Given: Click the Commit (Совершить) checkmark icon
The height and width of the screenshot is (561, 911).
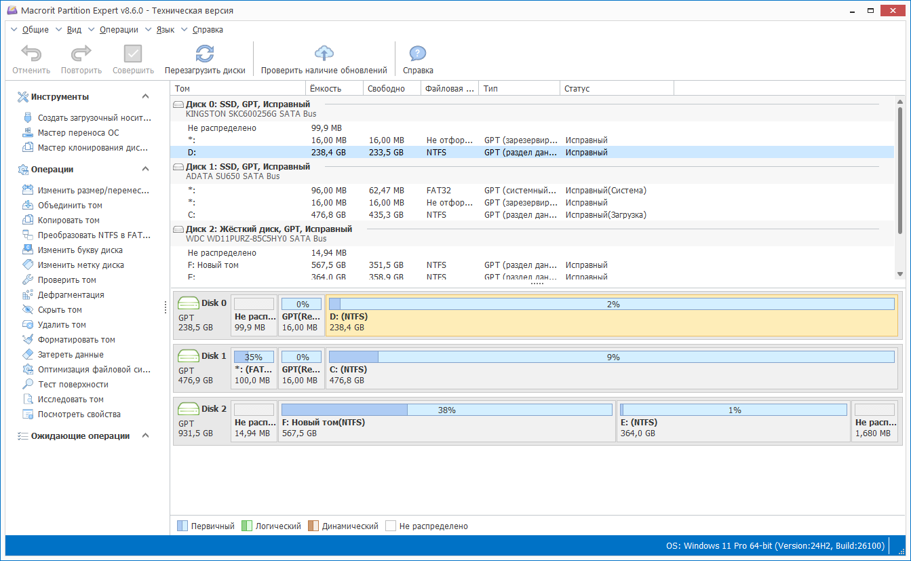Looking at the screenshot, I should [133, 54].
